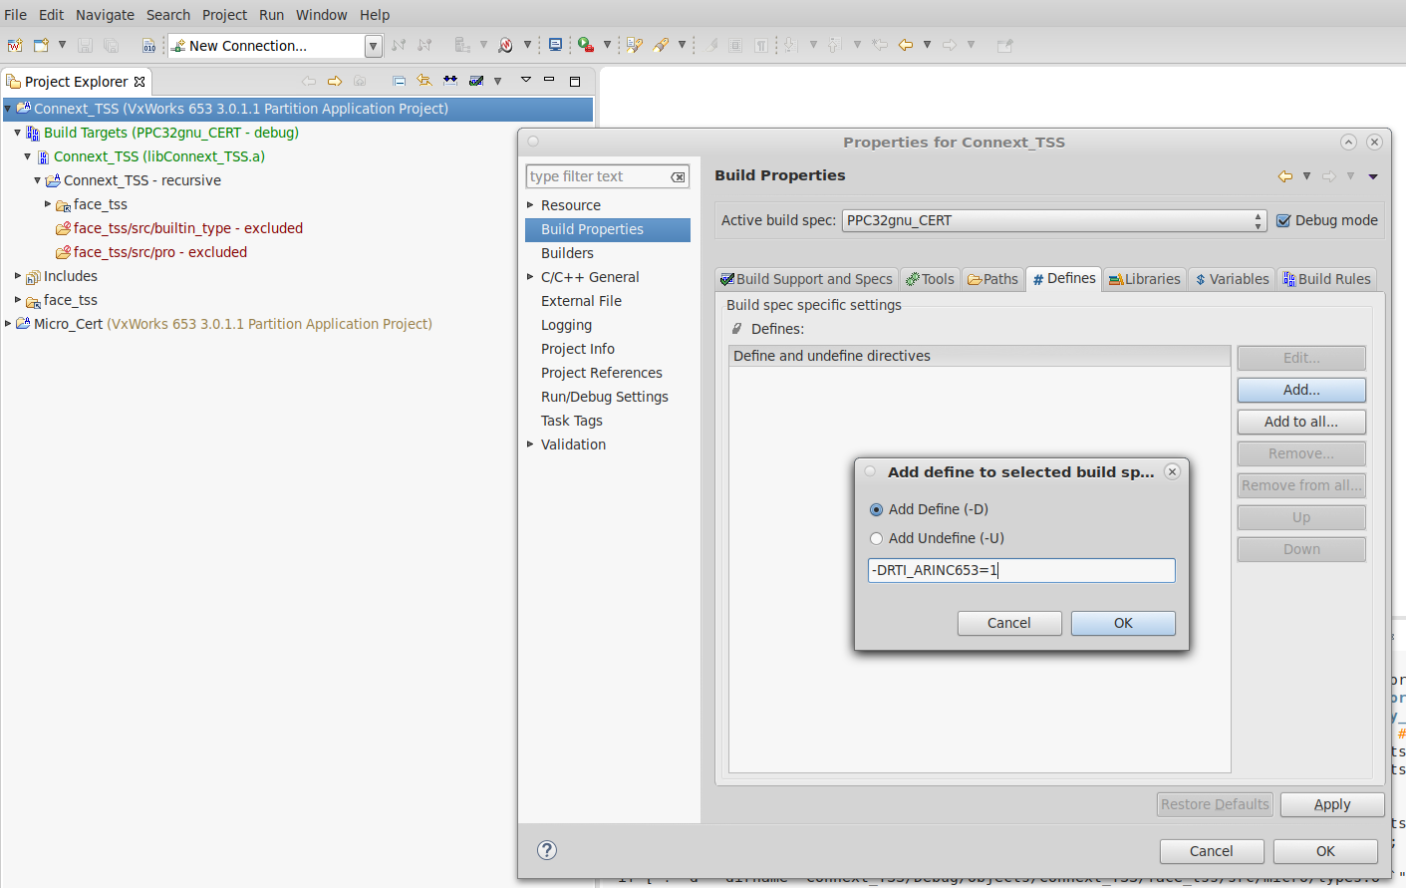This screenshot has height=888, width=1406.
Task: Expand the Validation category
Action: tap(530, 444)
